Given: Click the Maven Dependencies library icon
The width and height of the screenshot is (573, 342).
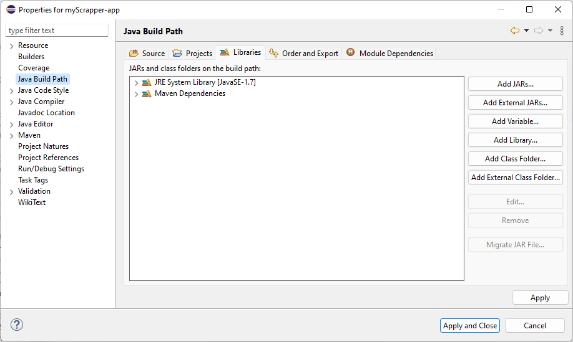Looking at the screenshot, I should (147, 94).
